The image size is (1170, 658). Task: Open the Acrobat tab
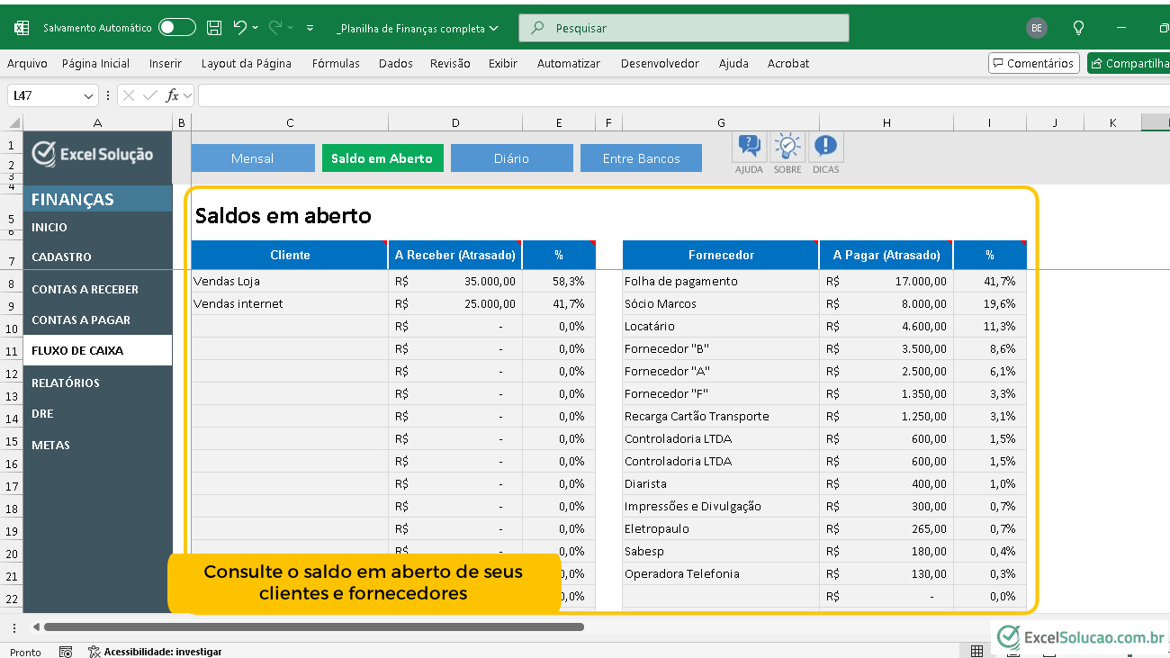pyautogui.click(x=788, y=64)
